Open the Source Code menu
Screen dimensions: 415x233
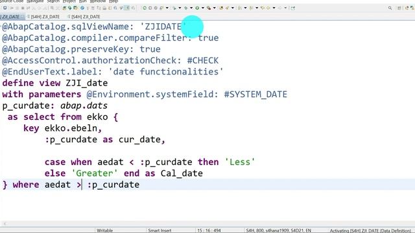12,1
